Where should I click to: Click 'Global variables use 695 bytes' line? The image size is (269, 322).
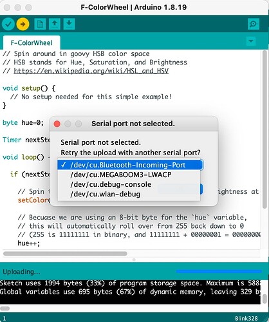[130, 292]
